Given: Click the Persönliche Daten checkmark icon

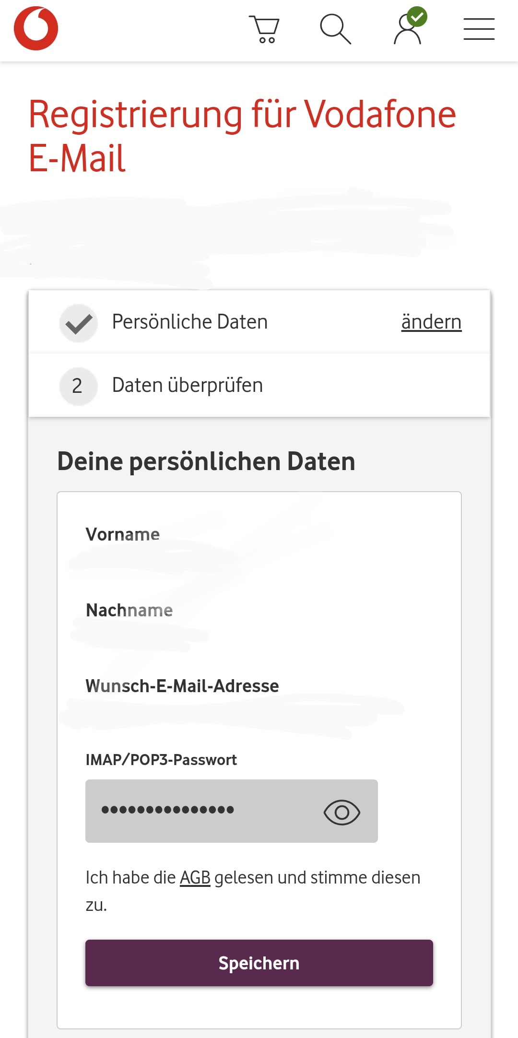Looking at the screenshot, I should pyautogui.click(x=79, y=323).
